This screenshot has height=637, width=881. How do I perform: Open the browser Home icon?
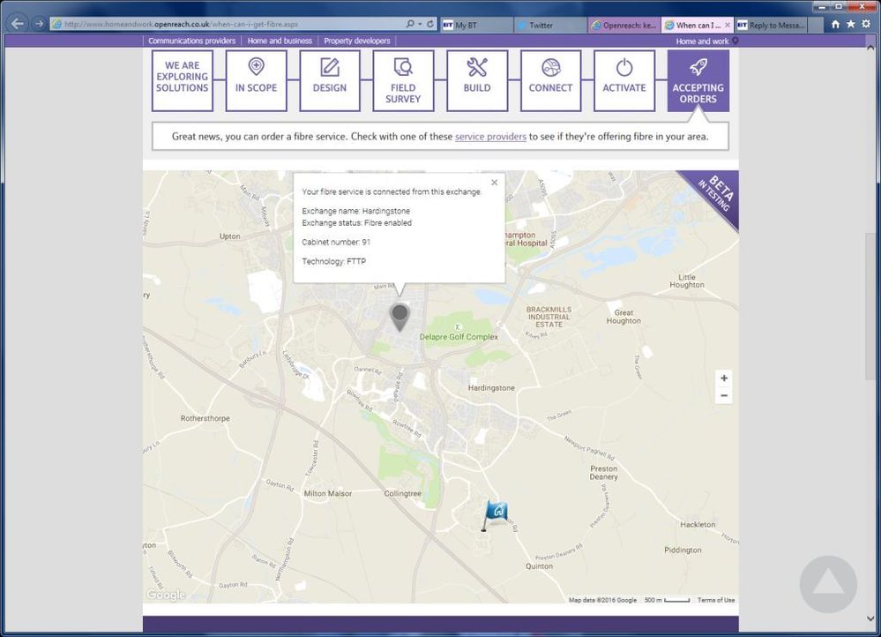(x=835, y=24)
